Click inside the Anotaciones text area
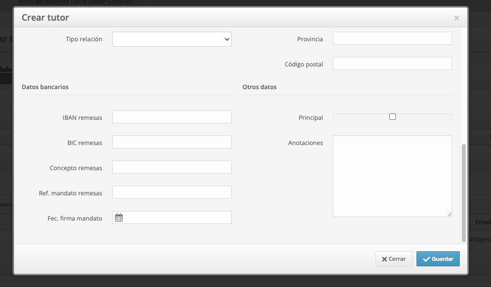Viewport: 491px width, 287px height. point(392,176)
